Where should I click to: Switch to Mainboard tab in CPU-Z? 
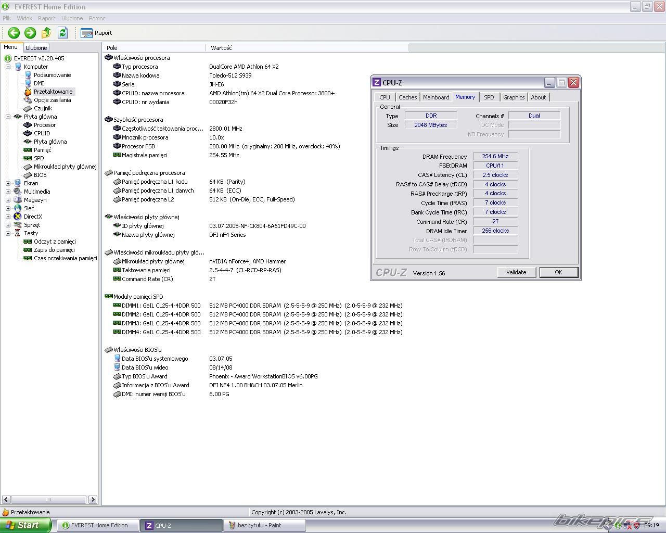pos(436,97)
